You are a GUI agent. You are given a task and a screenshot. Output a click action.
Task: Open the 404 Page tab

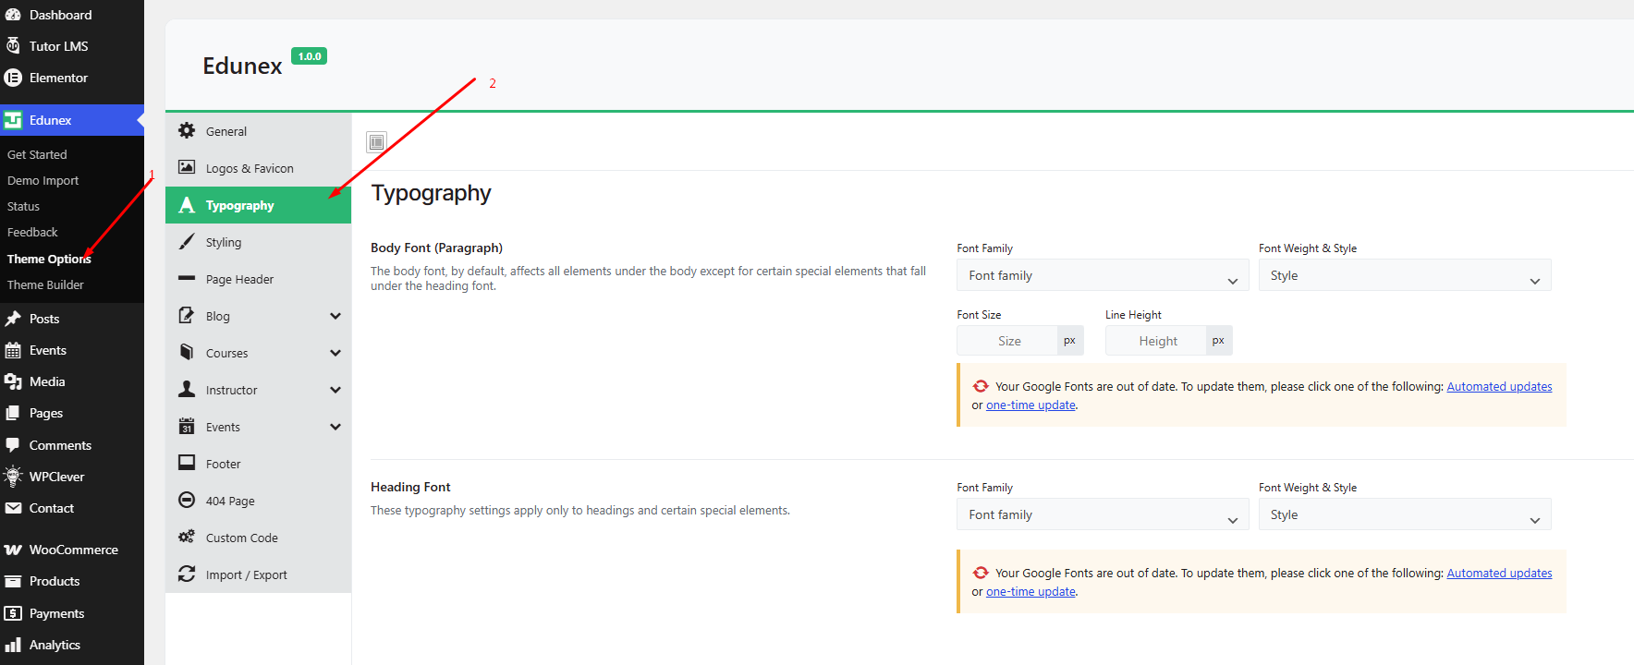(258, 501)
